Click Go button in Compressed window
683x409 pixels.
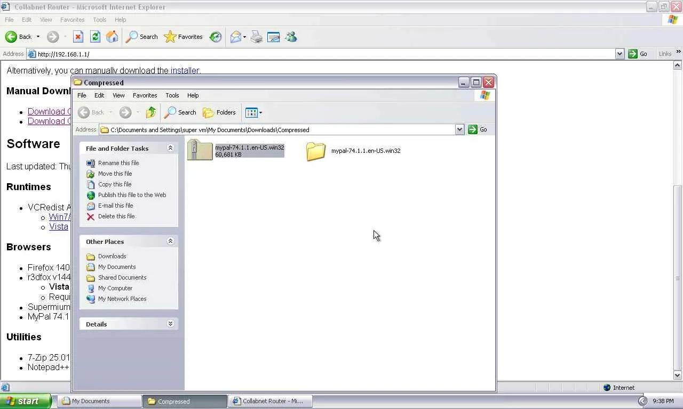point(478,129)
